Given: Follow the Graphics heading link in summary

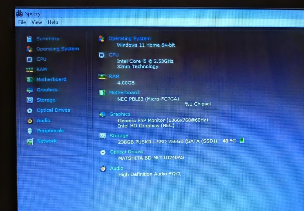Looking at the screenshot, I should (x=120, y=114).
